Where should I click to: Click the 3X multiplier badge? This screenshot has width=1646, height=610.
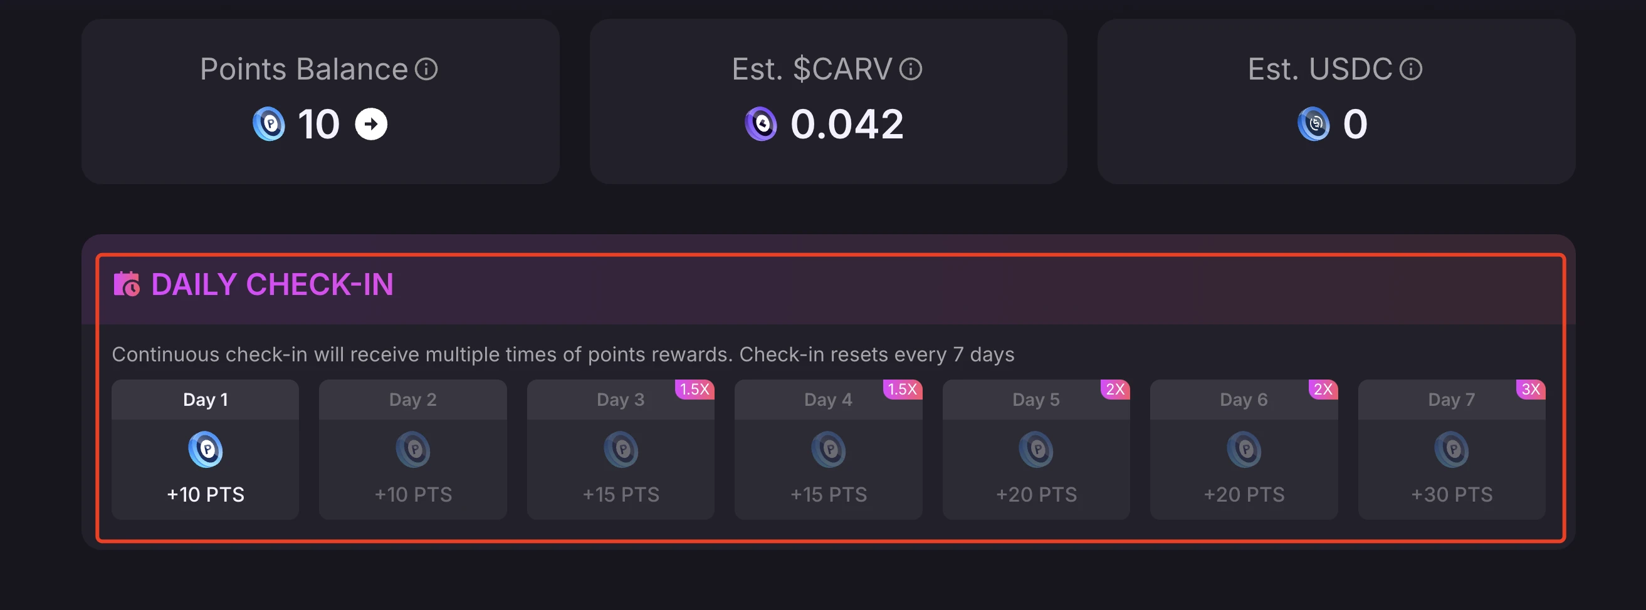pyautogui.click(x=1530, y=389)
